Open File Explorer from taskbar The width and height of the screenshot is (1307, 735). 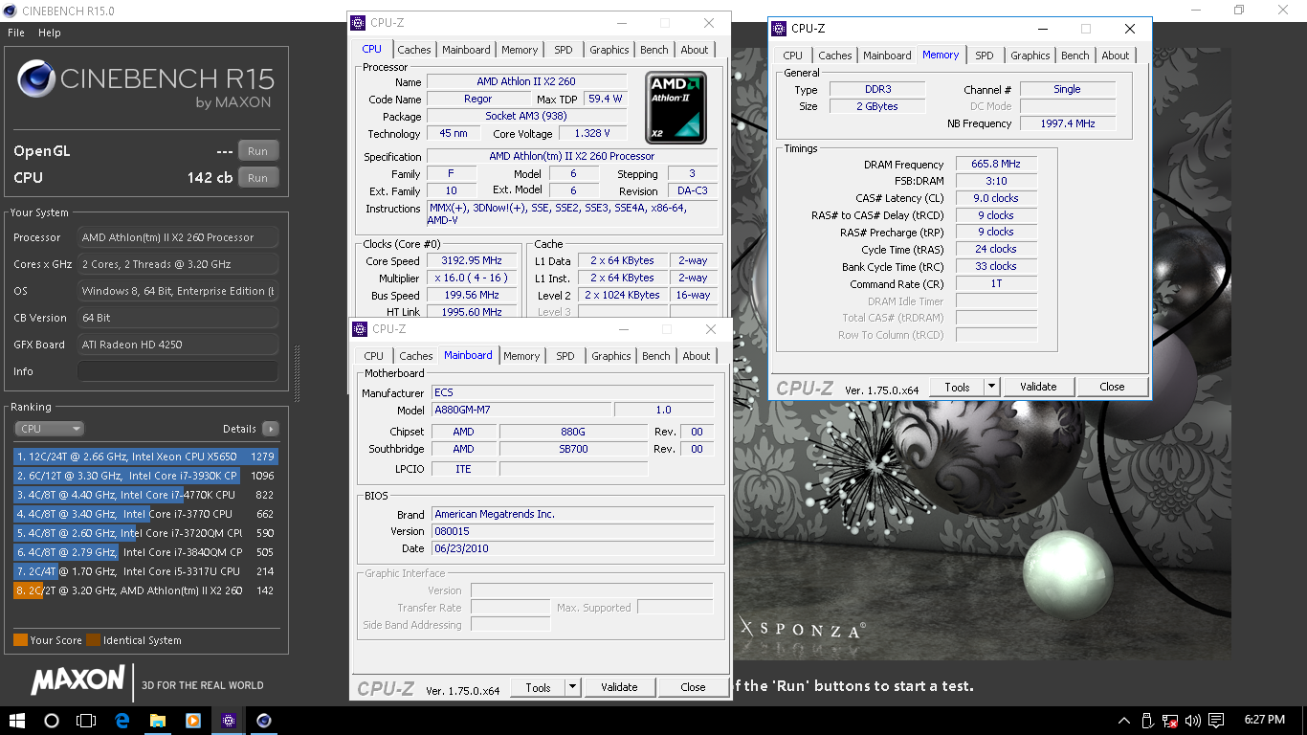(x=158, y=721)
